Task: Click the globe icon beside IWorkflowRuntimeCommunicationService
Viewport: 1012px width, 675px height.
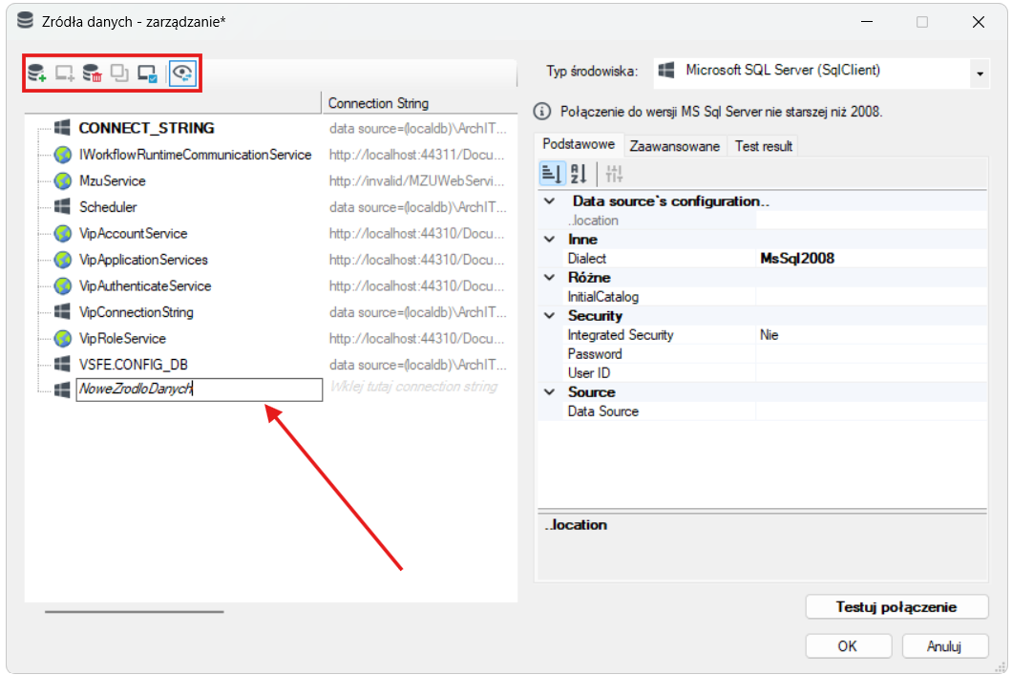Action: [x=63, y=155]
